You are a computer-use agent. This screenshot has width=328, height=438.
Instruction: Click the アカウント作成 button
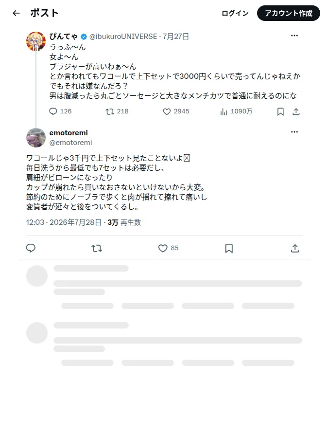[288, 13]
